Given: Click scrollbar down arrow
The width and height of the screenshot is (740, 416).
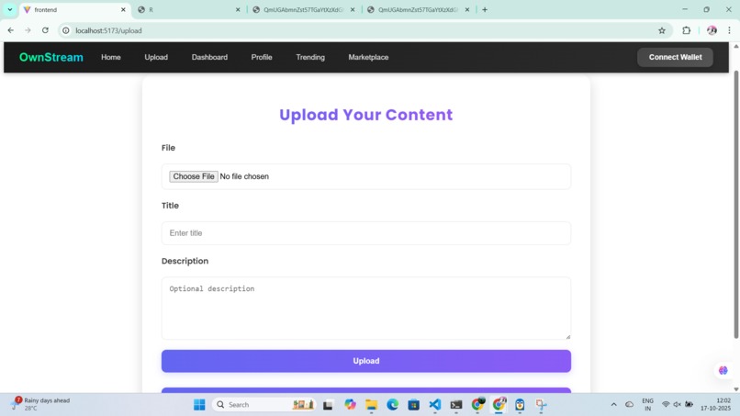Looking at the screenshot, I should [x=735, y=389].
